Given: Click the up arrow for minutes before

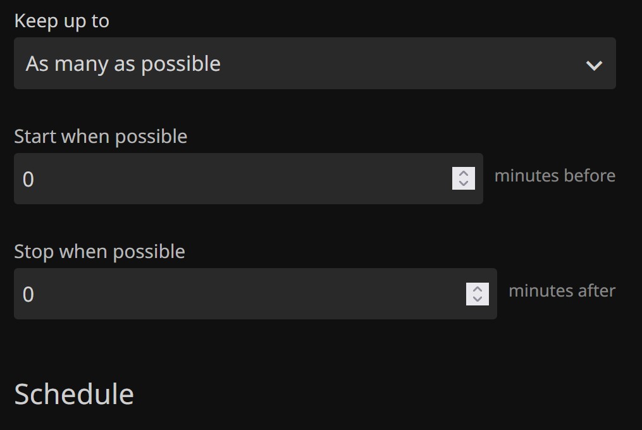Looking at the screenshot, I should (464, 173).
